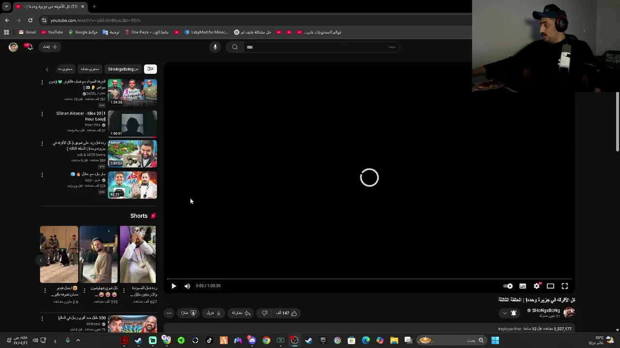The height and width of the screenshot is (348, 620).
Task: Click the youtube.com address bar URL
Action: tap(95, 20)
